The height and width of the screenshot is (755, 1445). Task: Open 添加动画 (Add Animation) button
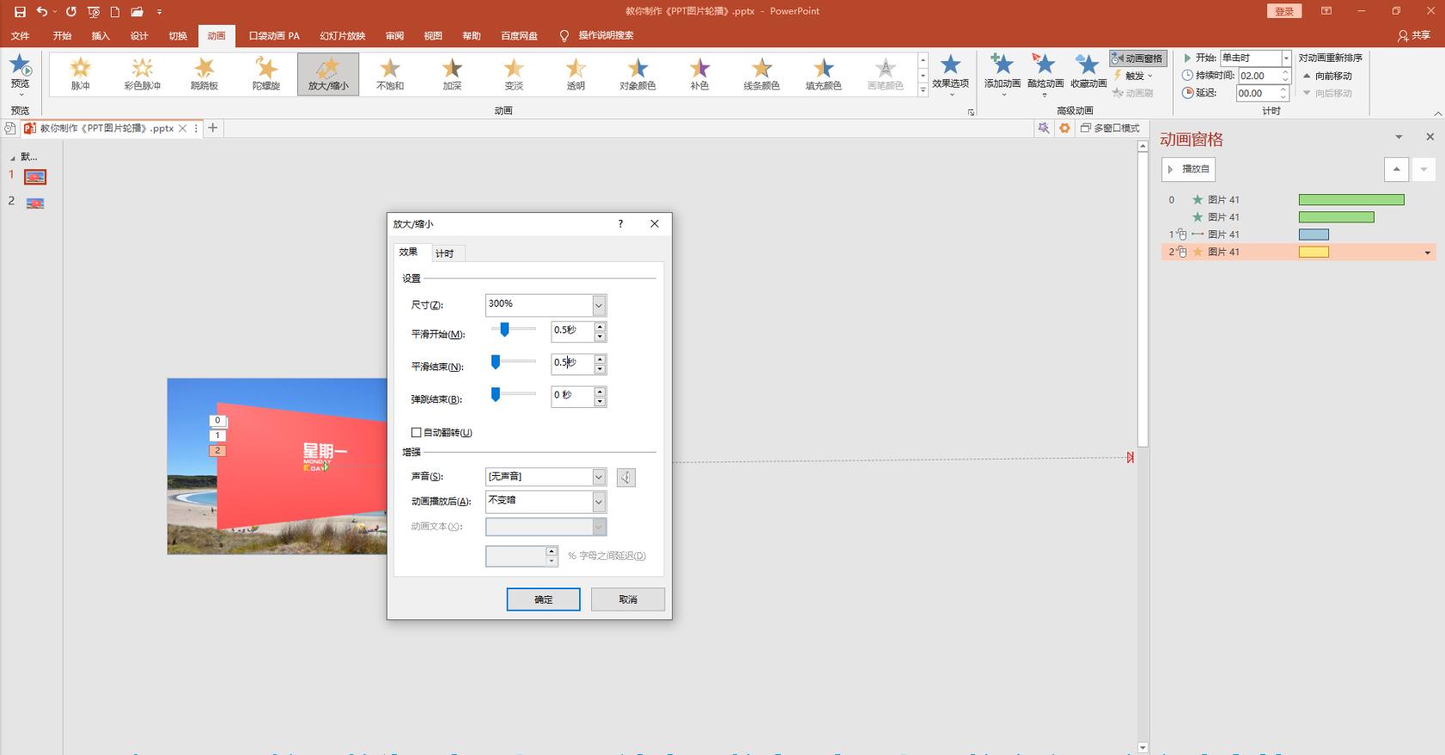(1002, 72)
